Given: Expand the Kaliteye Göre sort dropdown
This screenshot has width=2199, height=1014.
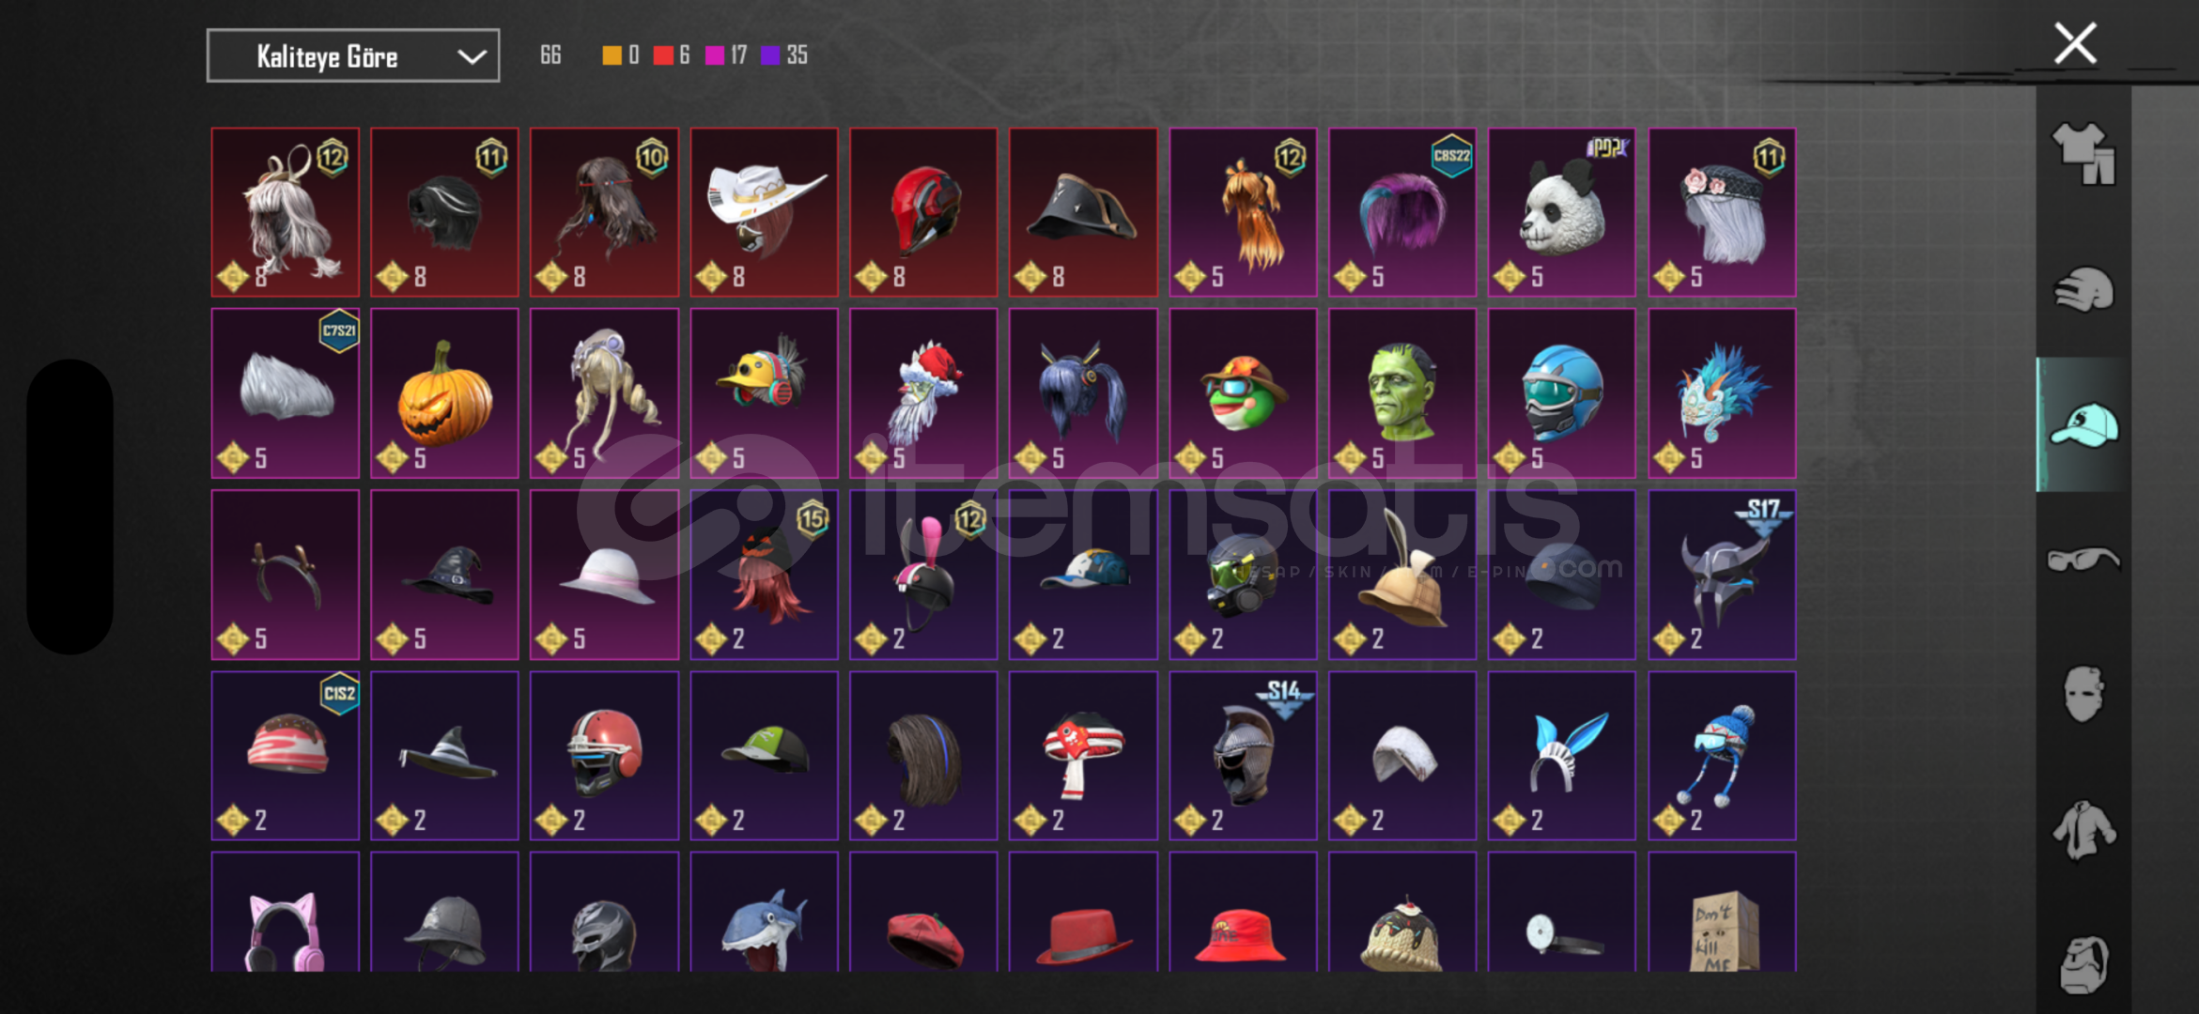Looking at the screenshot, I should tap(353, 56).
